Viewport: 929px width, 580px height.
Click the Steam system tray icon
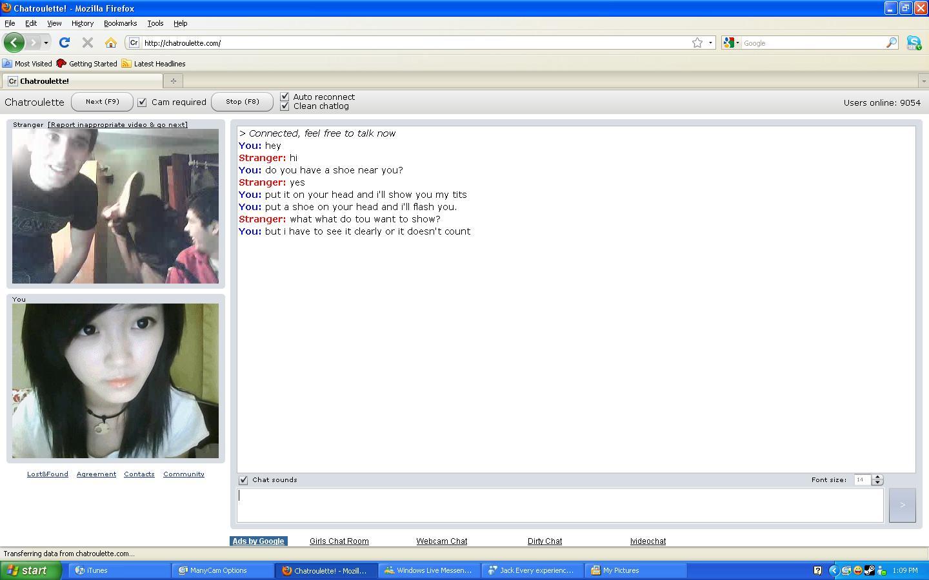click(x=870, y=570)
